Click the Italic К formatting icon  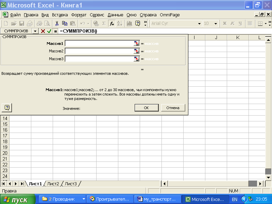(x=233, y=23)
